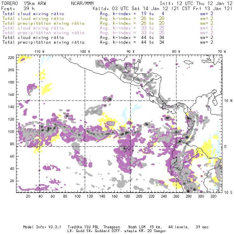Click the '70 W' longitude label
Screen dimensions: 234x234
[222, 52]
